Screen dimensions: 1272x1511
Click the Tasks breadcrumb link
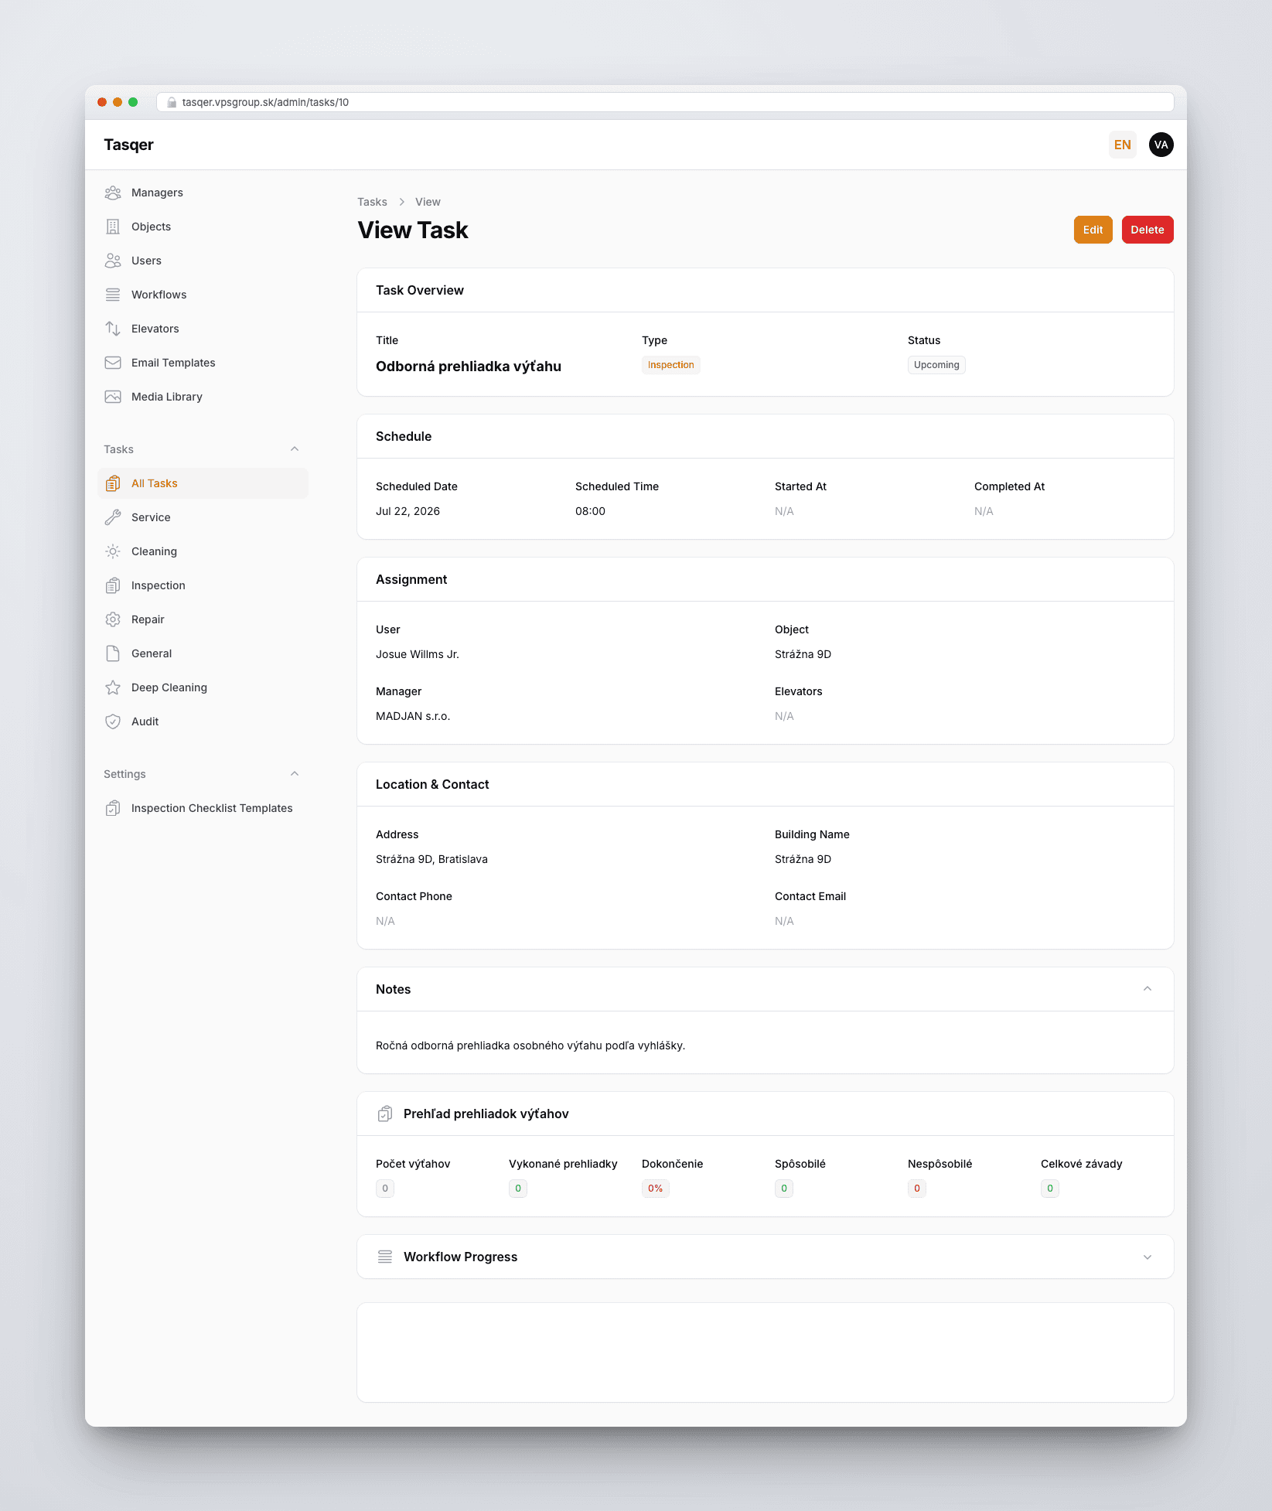pyautogui.click(x=372, y=202)
